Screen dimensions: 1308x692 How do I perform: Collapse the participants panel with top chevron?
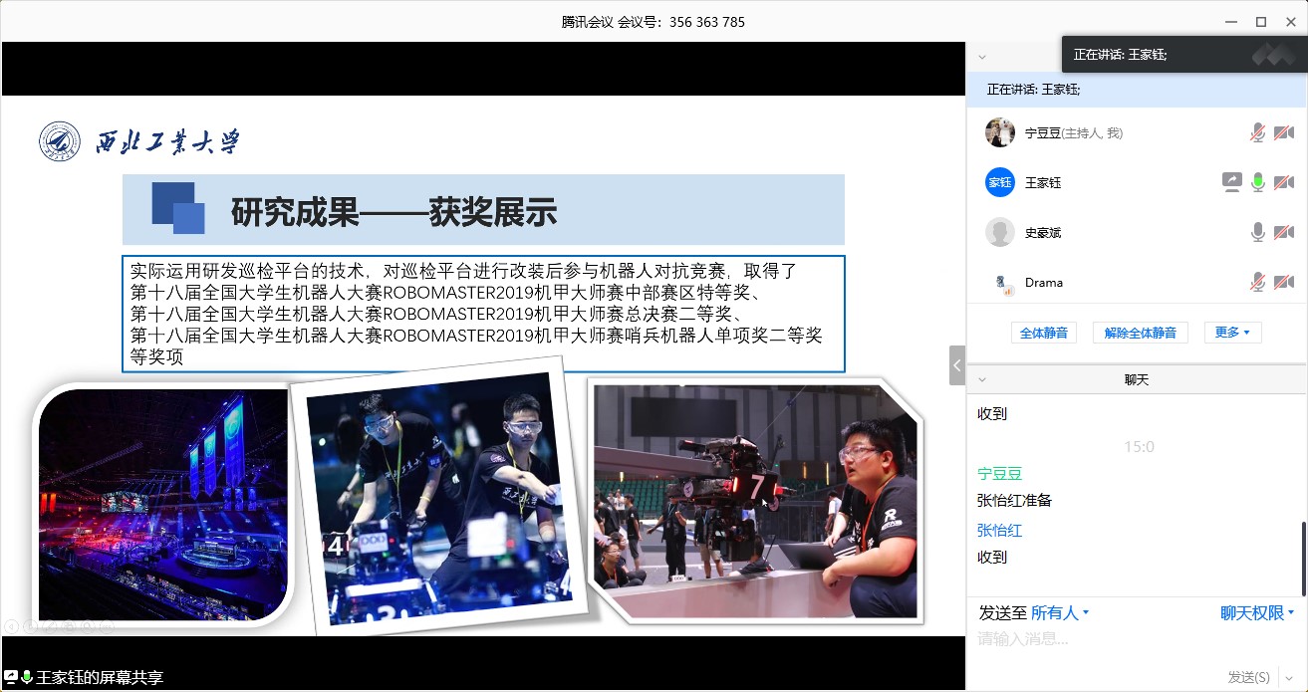click(x=982, y=57)
